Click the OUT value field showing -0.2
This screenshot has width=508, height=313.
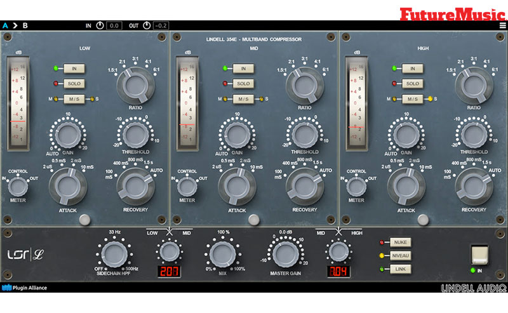(161, 25)
